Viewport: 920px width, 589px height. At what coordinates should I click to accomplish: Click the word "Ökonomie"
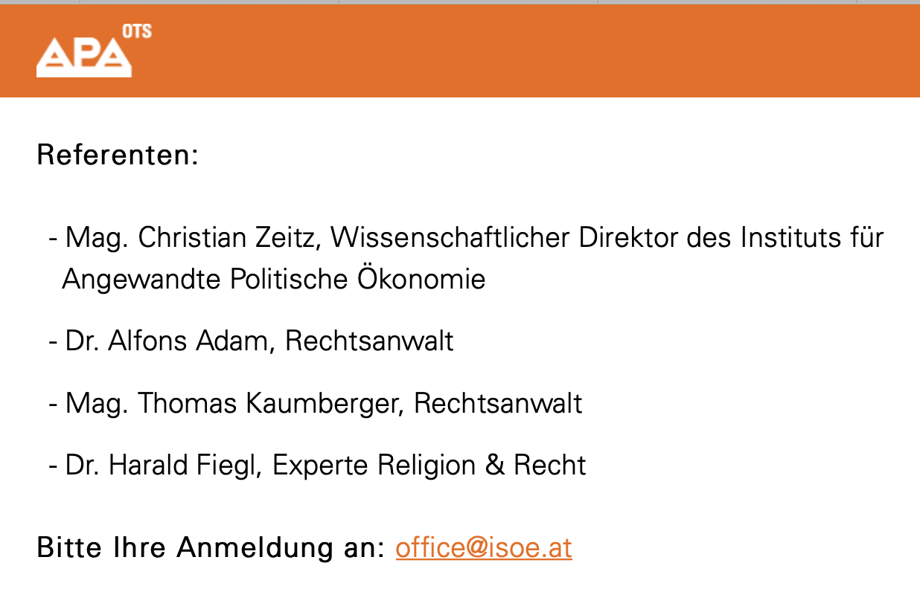click(421, 279)
